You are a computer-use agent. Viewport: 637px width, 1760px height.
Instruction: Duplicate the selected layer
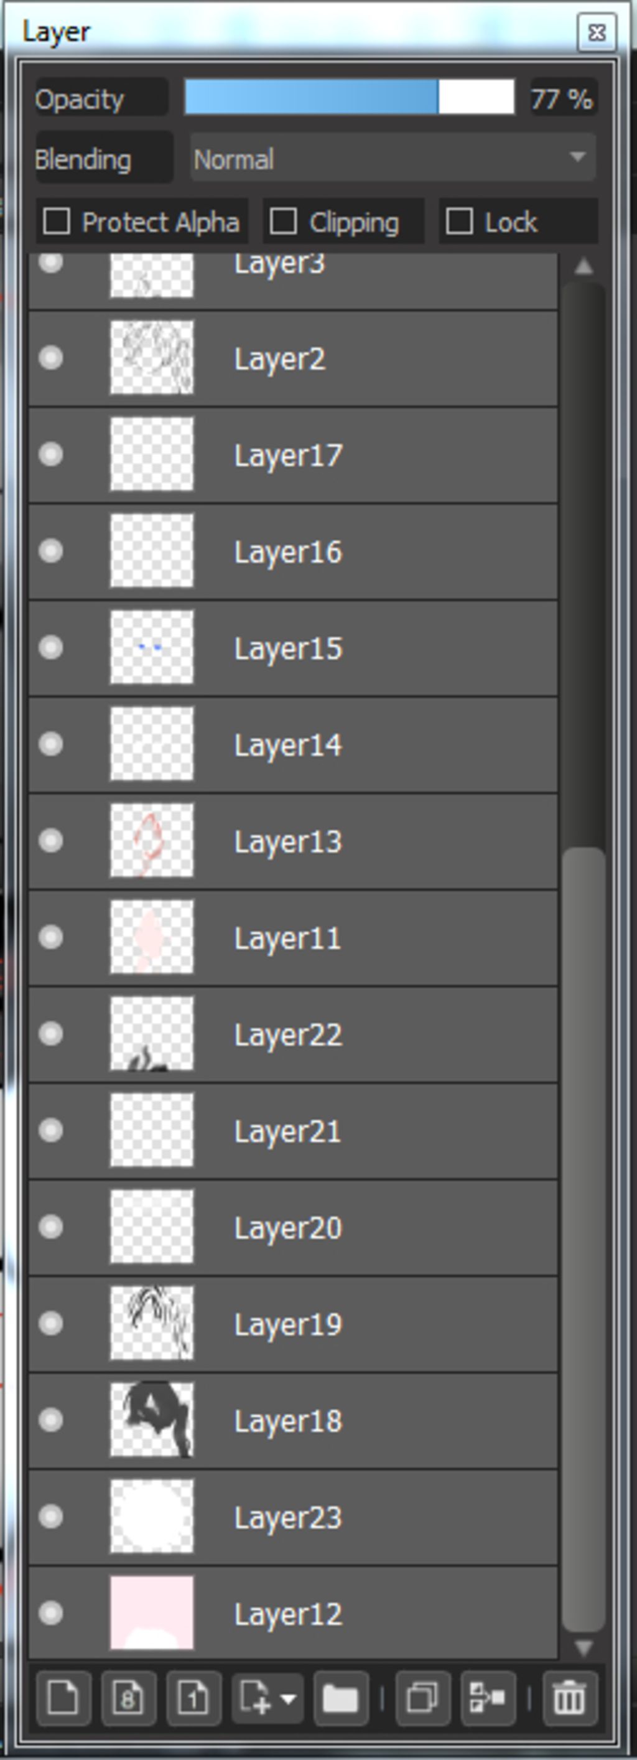pos(422,1698)
